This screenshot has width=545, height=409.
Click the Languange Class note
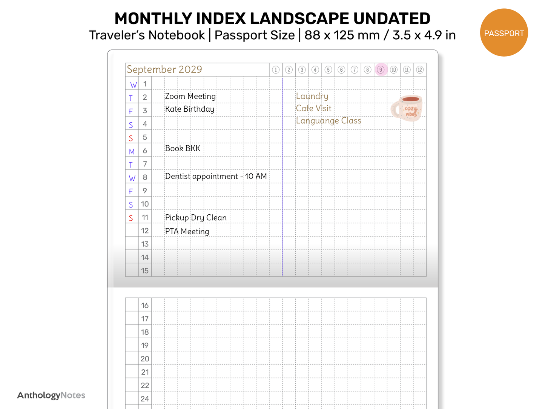(x=329, y=121)
